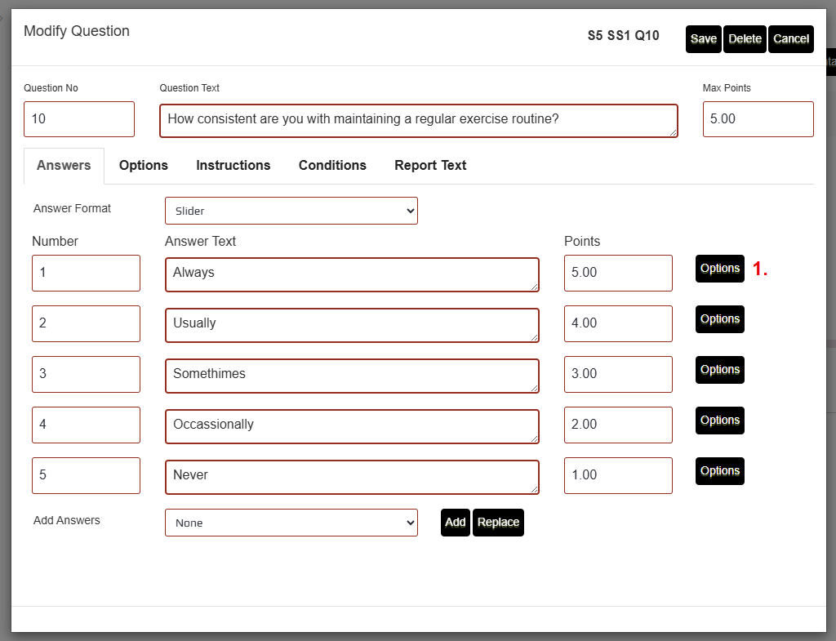This screenshot has width=836, height=641.
Task: Open the Answer Format dropdown
Action: [x=291, y=211]
